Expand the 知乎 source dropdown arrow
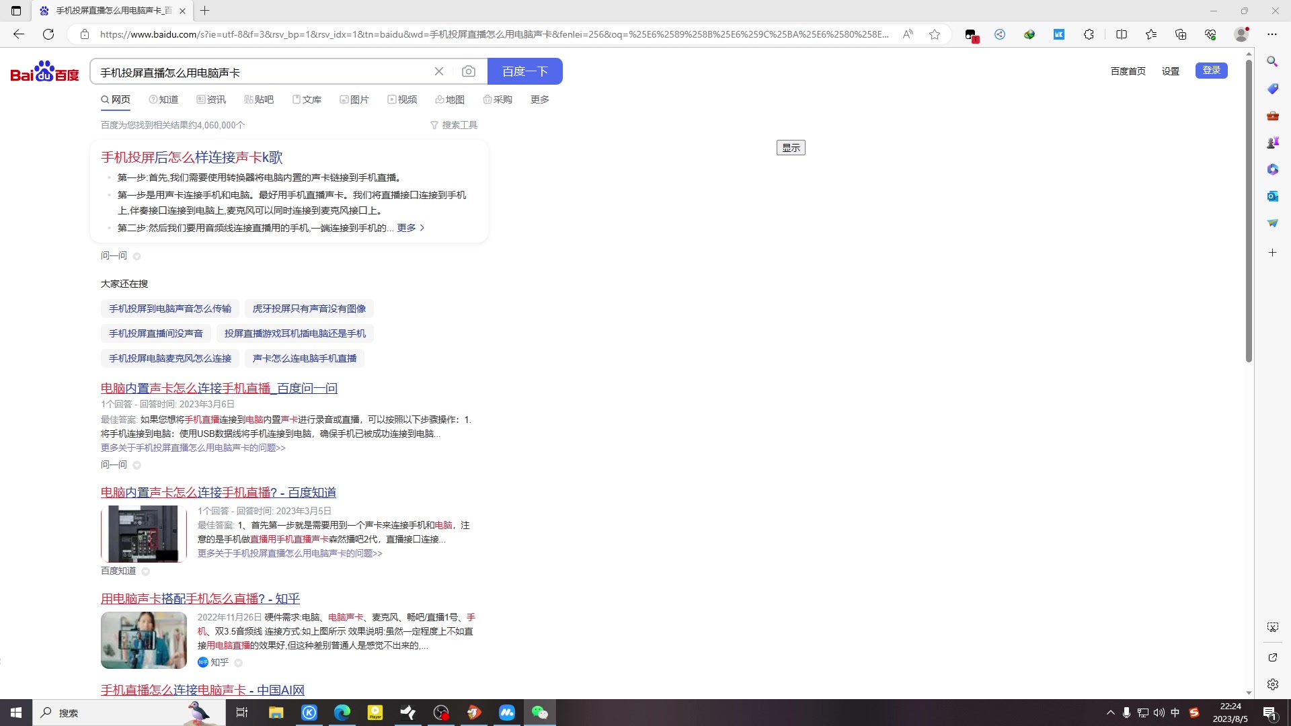This screenshot has height=726, width=1291. (x=238, y=663)
